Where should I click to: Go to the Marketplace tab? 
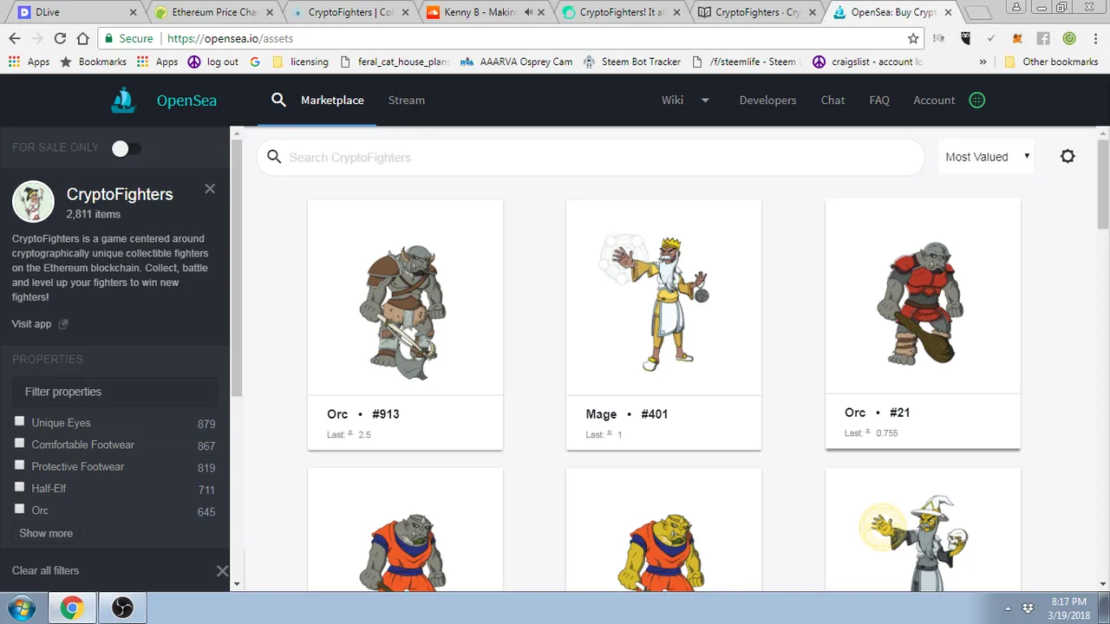click(x=332, y=101)
